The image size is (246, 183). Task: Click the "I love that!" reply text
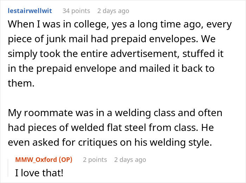coord(39,173)
